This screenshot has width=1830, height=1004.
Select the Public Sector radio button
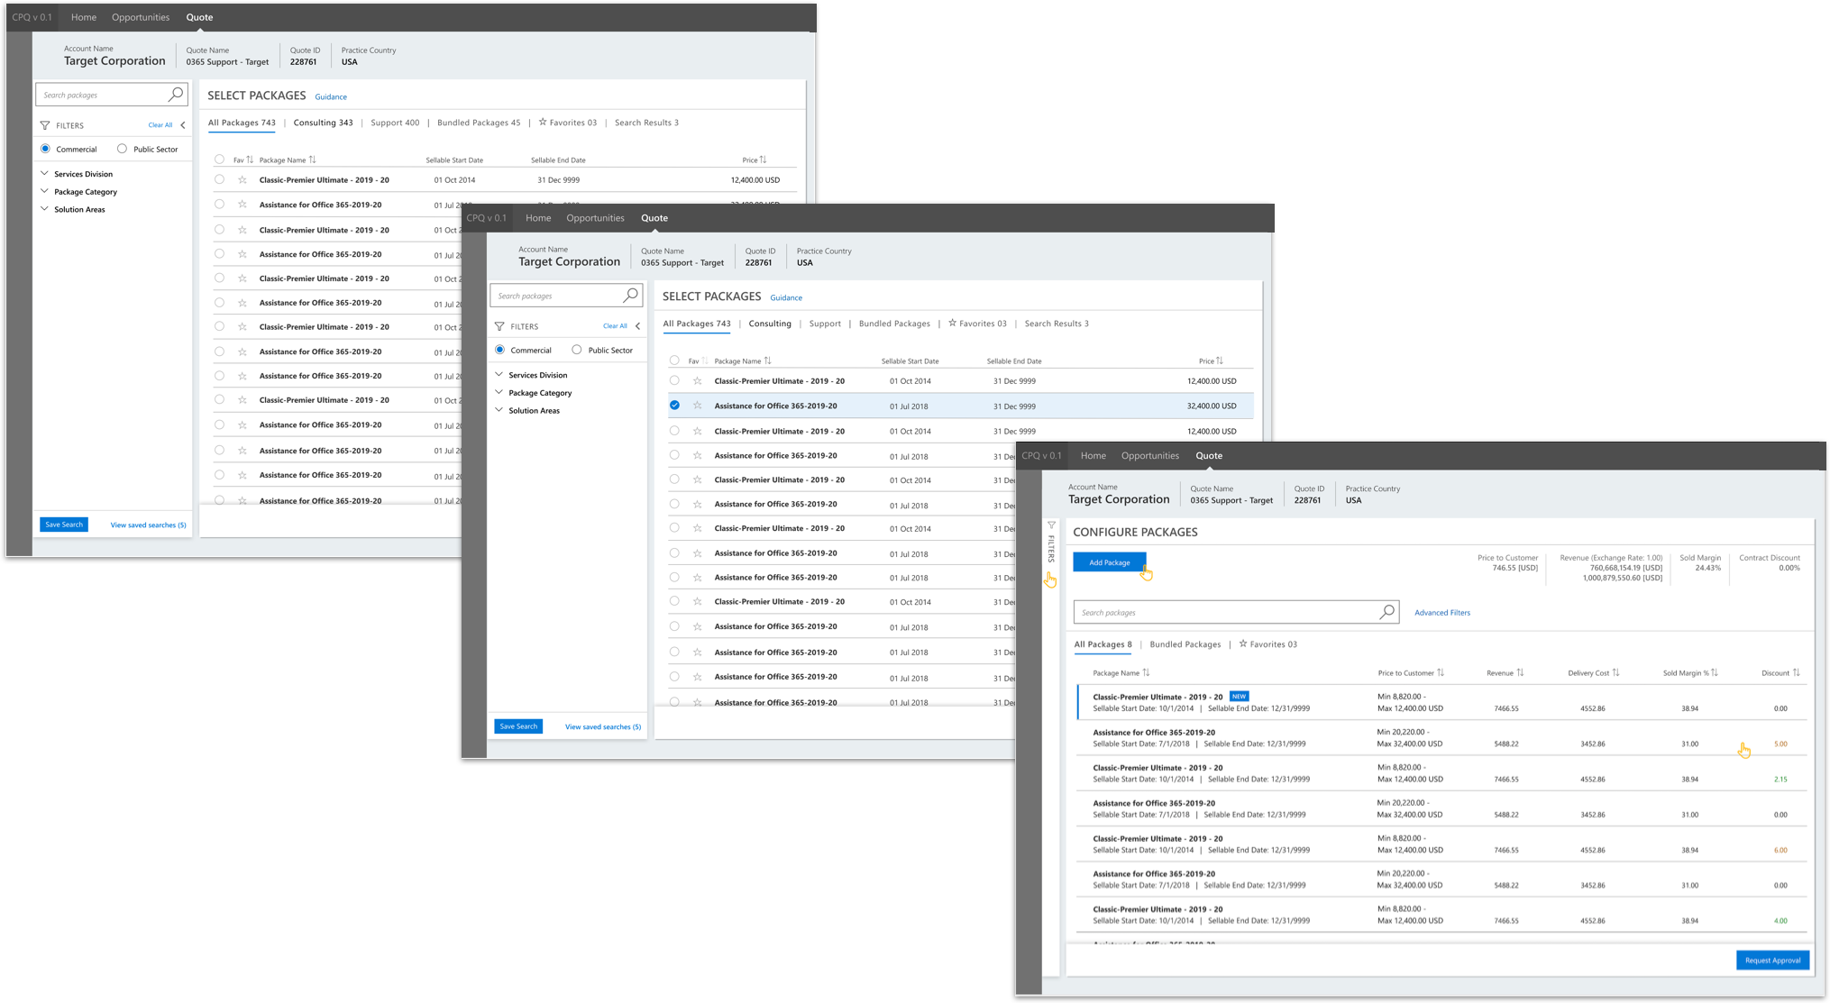[122, 149]
